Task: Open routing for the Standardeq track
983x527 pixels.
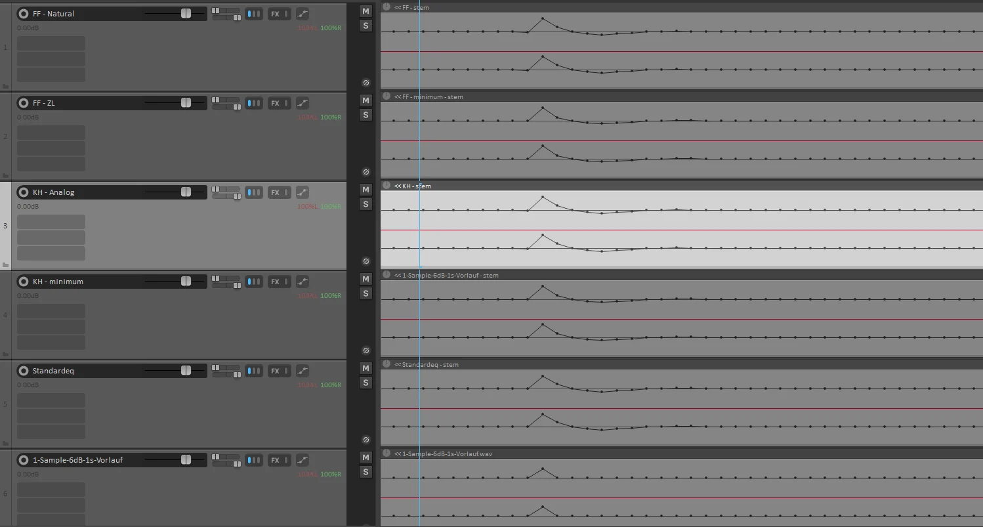Action: 254,371
